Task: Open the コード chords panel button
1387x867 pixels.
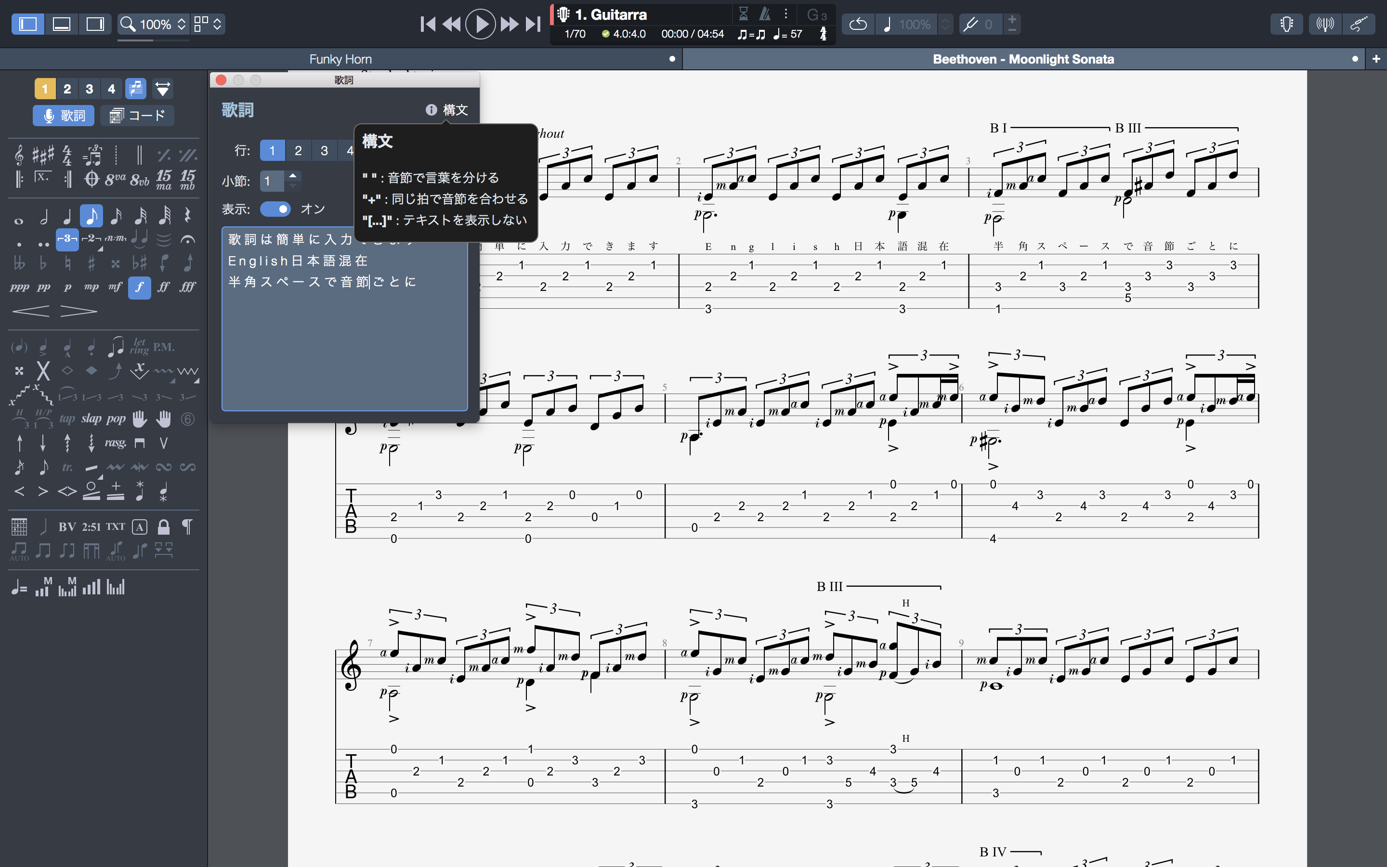Action: coord(138,115)
